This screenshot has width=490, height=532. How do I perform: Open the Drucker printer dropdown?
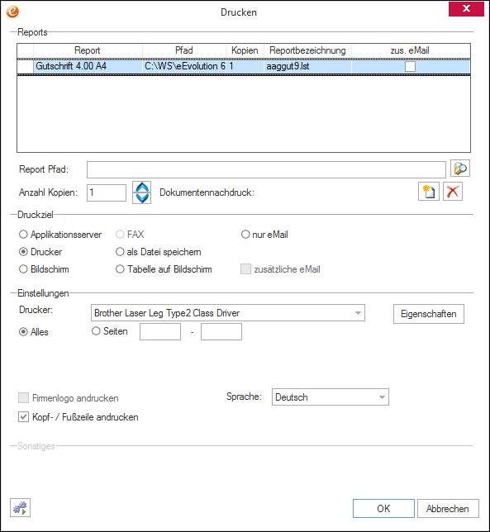(228, 313)
